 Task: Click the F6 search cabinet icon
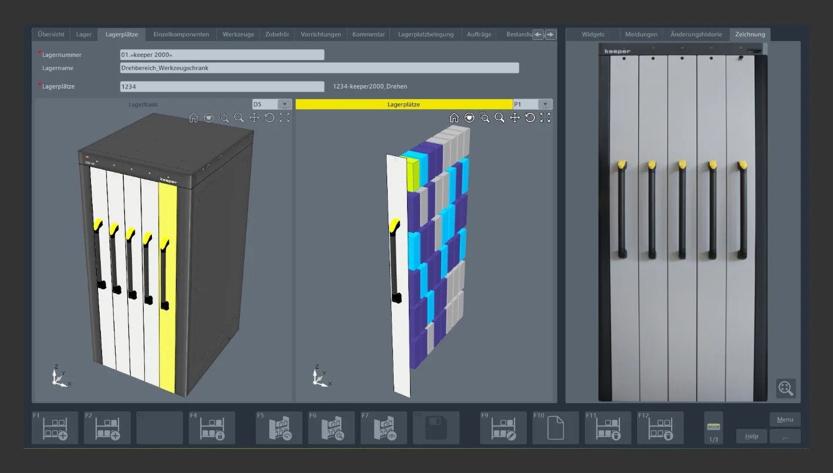coord(331,428)
